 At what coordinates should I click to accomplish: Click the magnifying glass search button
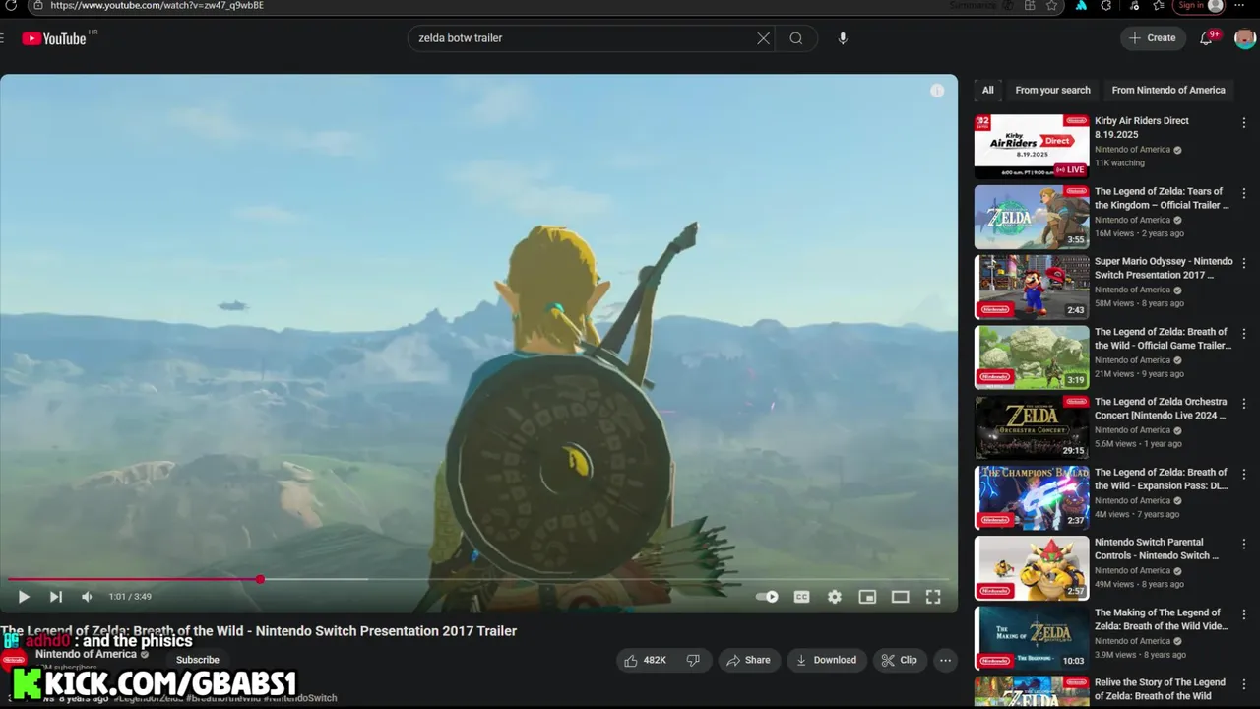pyautogui.click(x=795, y=38)
